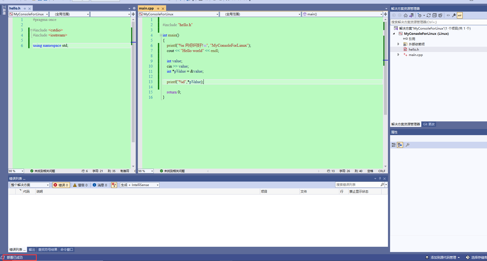Viewport: 487px width, 261px height.
Task: Click the split-editor button in hello.h pane
Action: [x=133, y=14]
